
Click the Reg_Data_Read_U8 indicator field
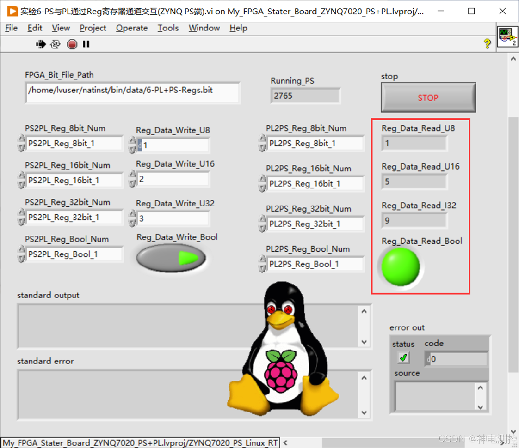(x=414, y=143)
